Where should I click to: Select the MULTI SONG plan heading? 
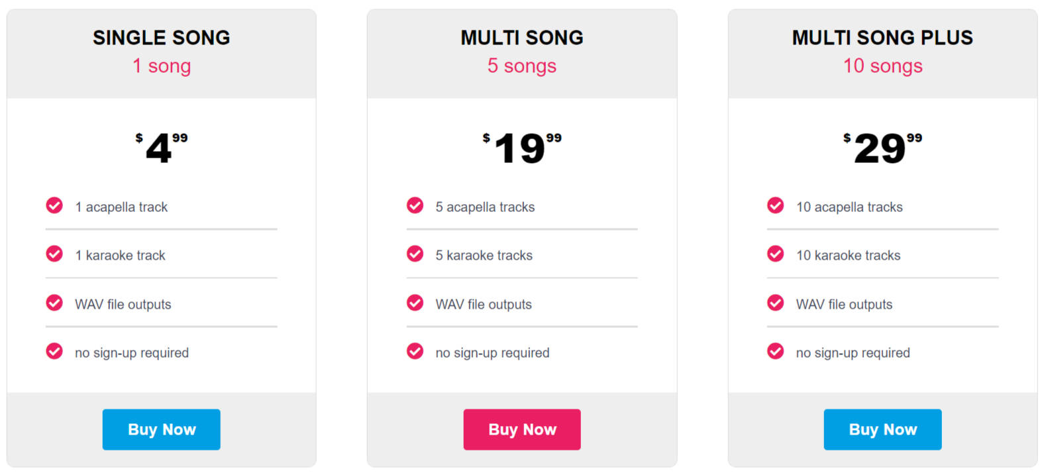coord(522,38)
